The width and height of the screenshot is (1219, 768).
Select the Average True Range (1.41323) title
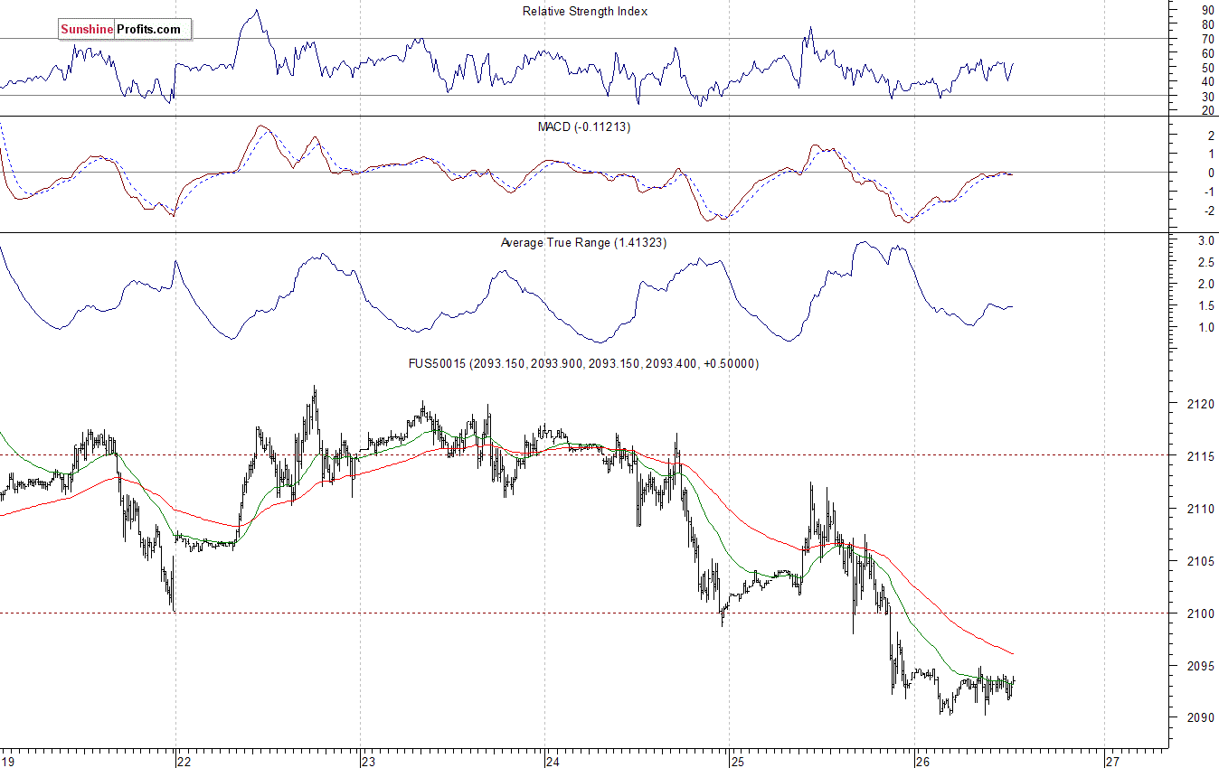pyautogui.click(x=584, y=243)
